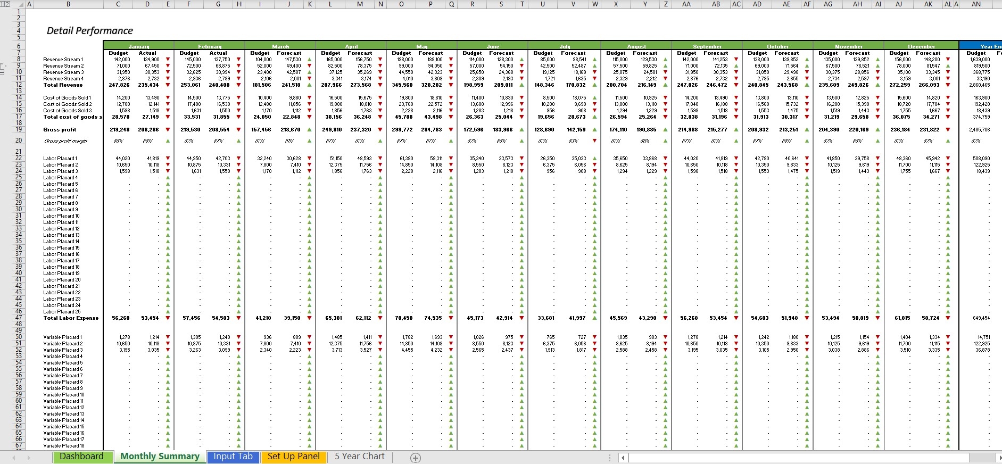Go to the Set Up Panel sheet
The height and width of the screenshot is (464, 1002).
293,457
